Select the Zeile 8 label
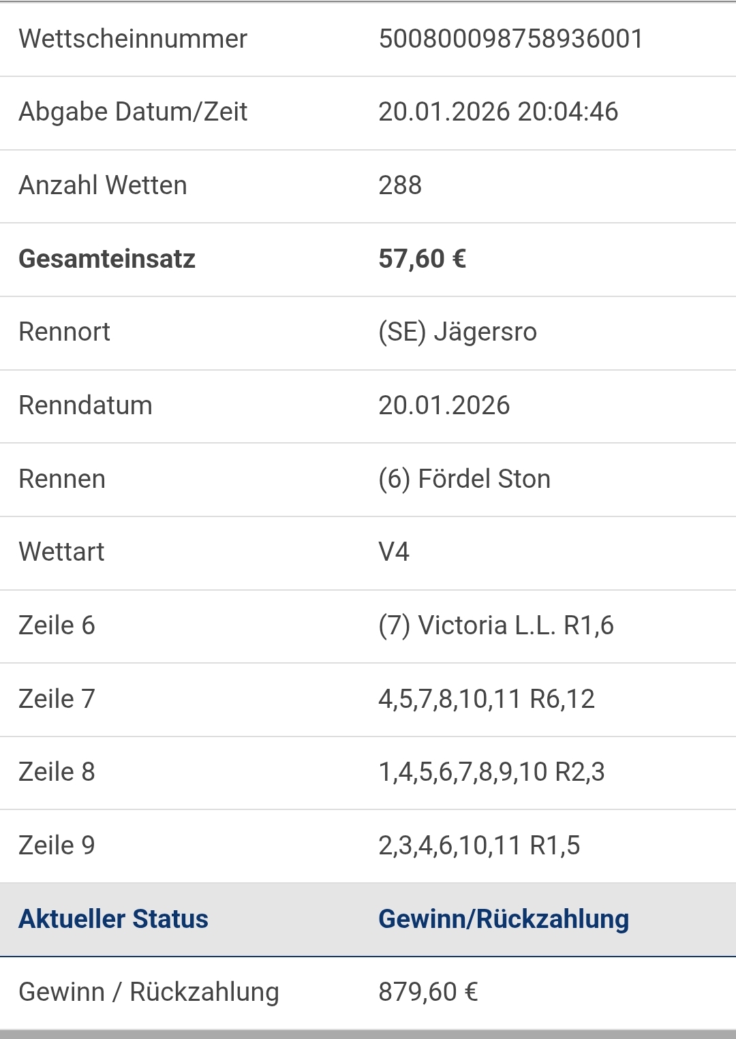 (57, 772)
